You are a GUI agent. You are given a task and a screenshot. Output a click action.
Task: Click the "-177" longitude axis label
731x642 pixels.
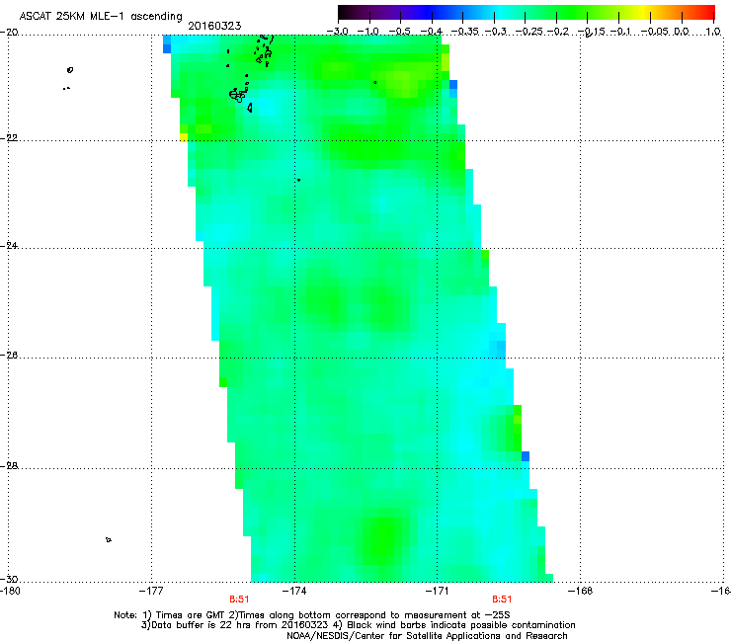coord(151,591)
